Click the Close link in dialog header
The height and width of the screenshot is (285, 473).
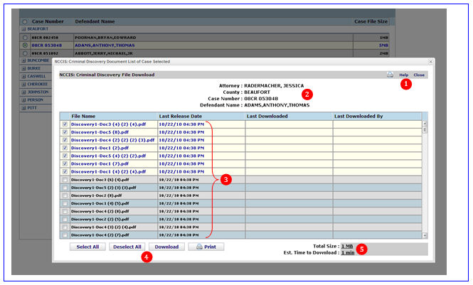[419, 75]
